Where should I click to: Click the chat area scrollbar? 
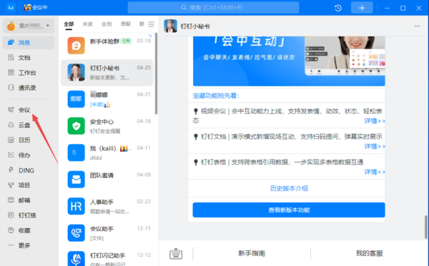(x=426, y=227)
